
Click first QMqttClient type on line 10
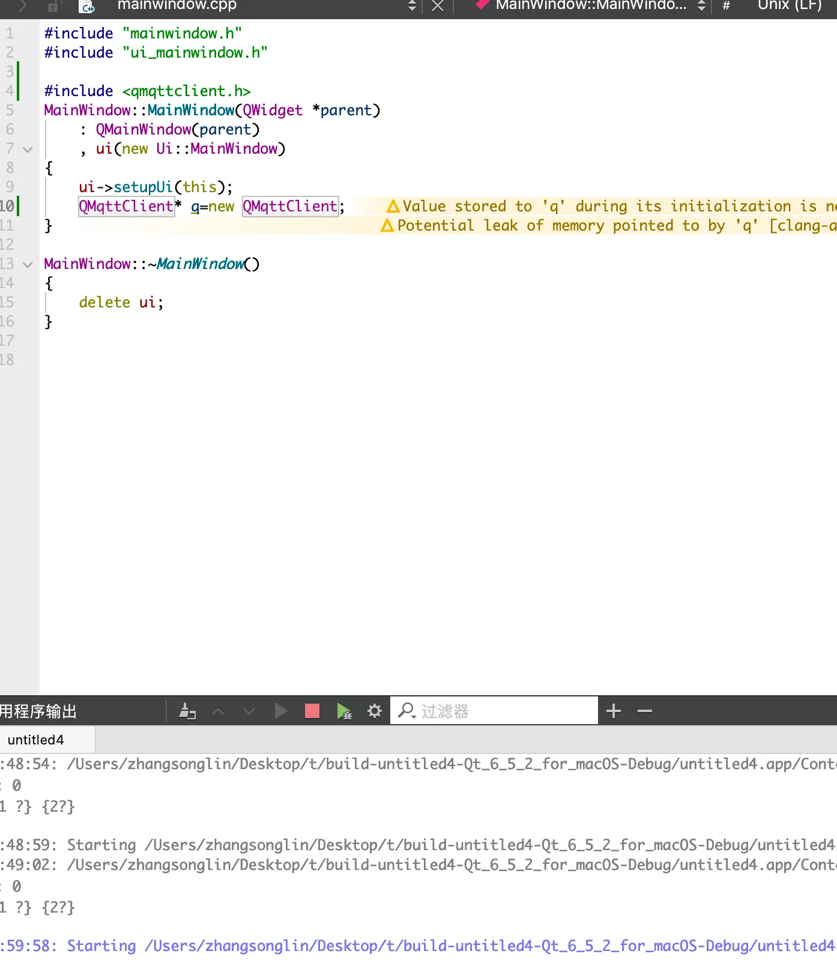[126, 207]
